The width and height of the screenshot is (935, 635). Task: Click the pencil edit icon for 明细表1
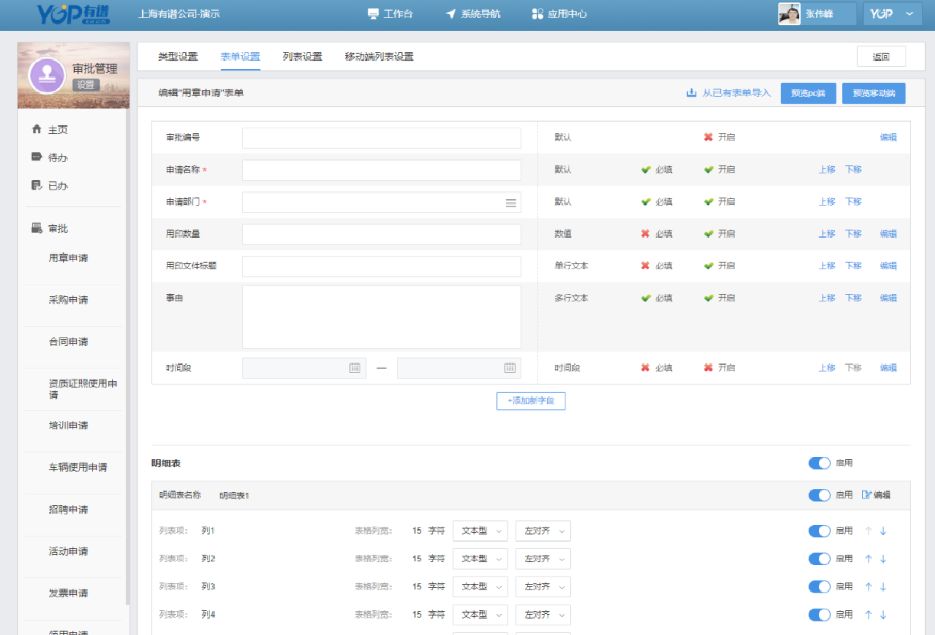point(866,495)
